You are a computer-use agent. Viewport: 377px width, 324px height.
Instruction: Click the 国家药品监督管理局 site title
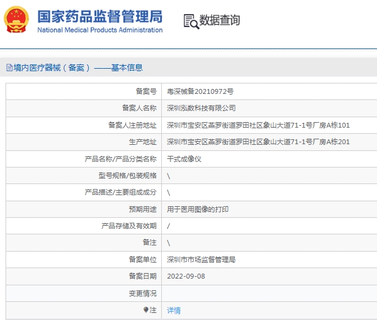tap(100, 17)
